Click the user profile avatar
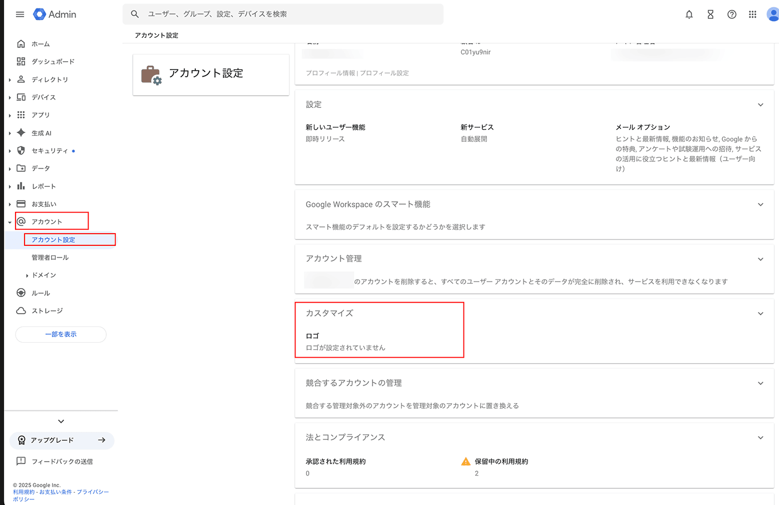This screenshot has width=779, height=505. (x=772, y=14)
